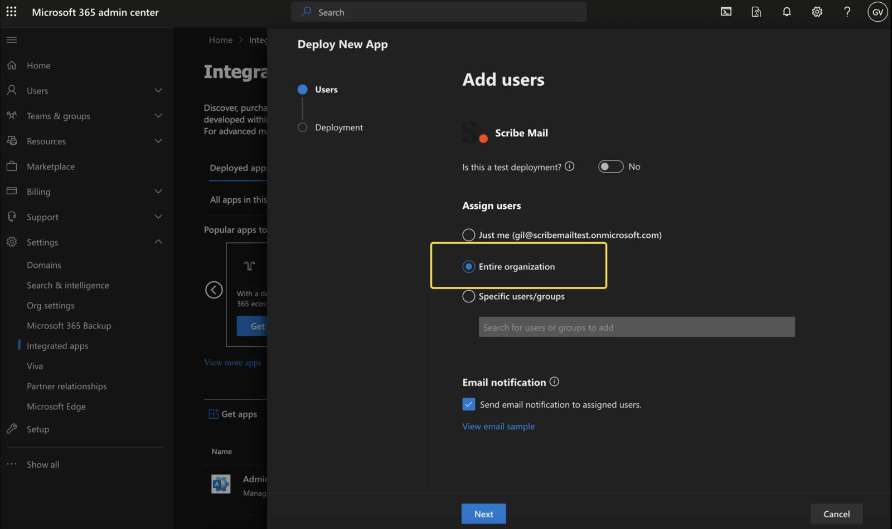The width and height of the screenshot is (892, 529).
Task: Click the Get apps grid icon
Action: point(214,414)
